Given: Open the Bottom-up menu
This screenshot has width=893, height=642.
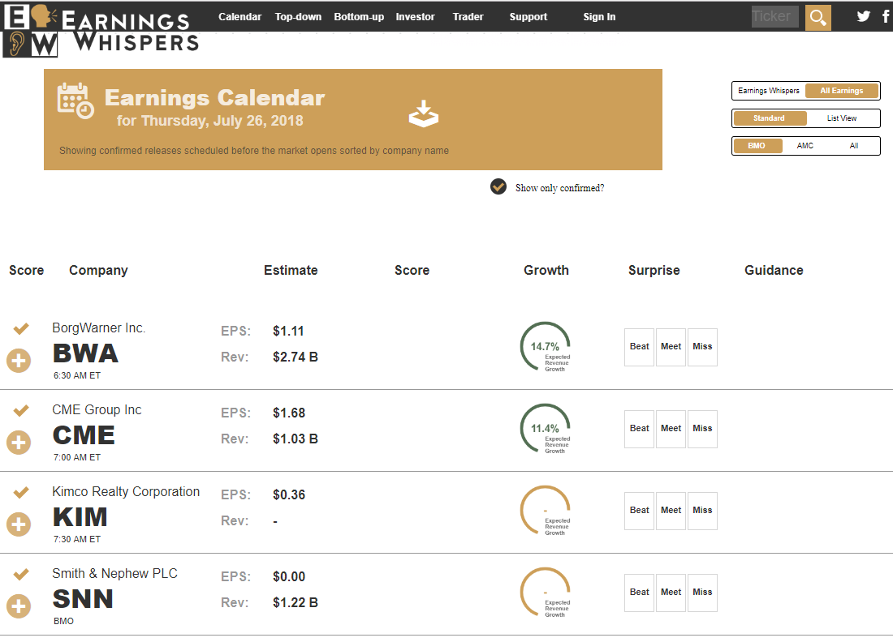Looking at the screenshot, I should pyautogui.click(x=359, y=16).
